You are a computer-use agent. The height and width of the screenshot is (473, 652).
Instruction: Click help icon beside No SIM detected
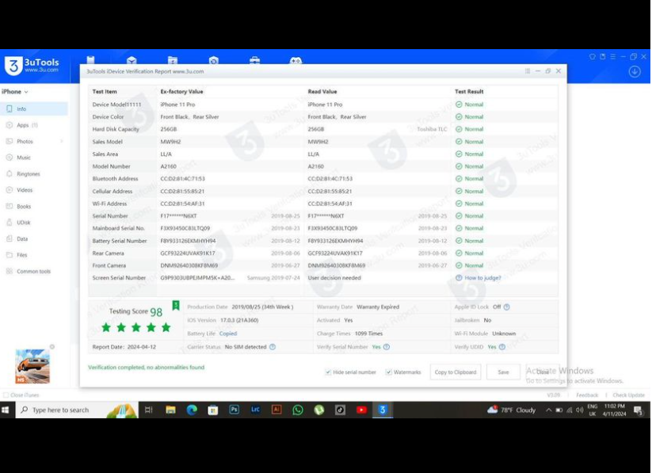point(273,346)
